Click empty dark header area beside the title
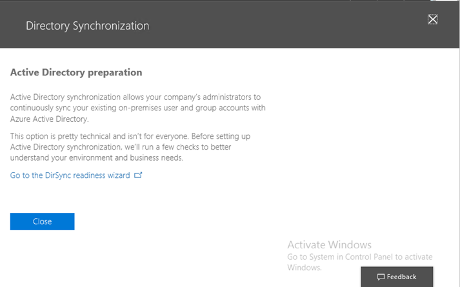The image size is (460, 287). [288, 26]
